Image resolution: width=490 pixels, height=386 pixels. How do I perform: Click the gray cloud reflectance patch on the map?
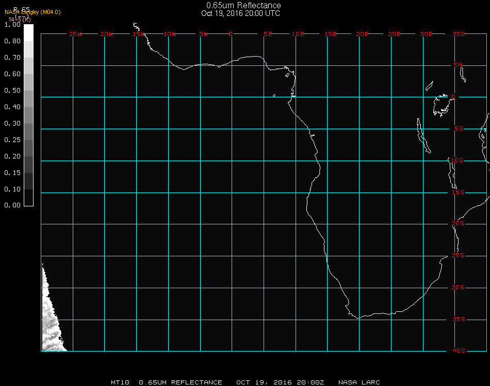pyautogui.click(x=50, y=321)
